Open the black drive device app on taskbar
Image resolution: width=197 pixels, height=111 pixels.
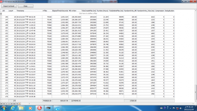click(48, 108)
